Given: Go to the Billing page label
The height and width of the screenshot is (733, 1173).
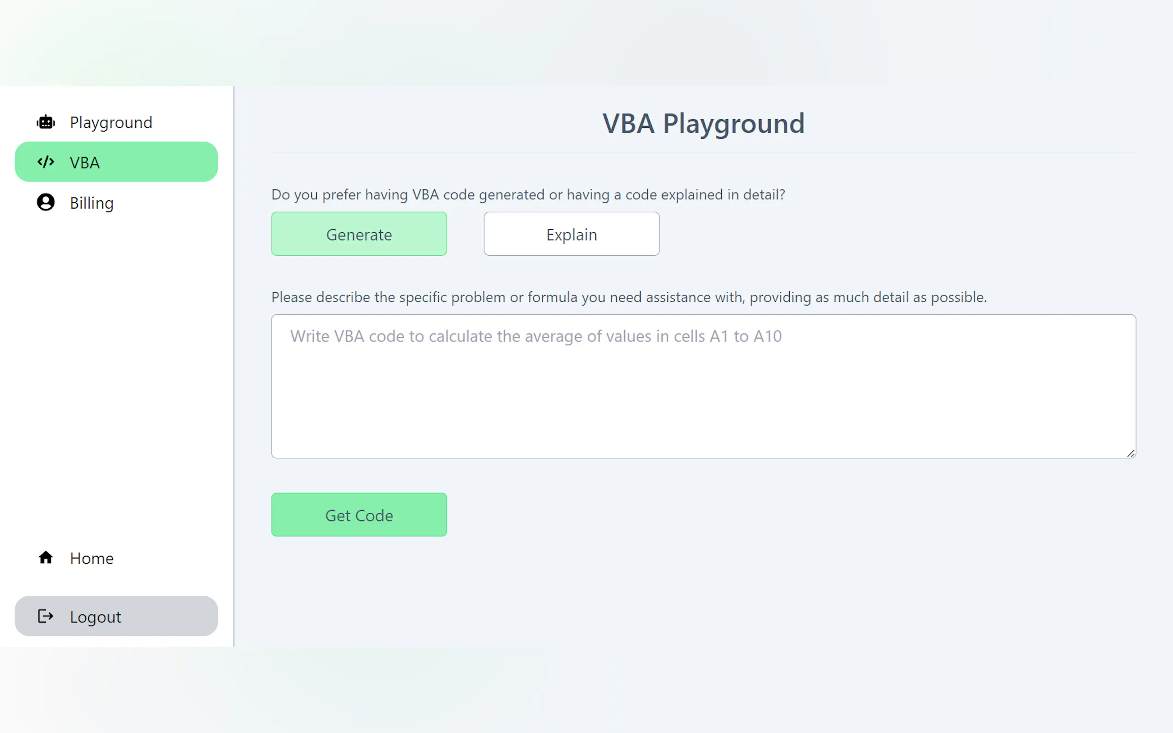Looking at the screenshot, I should pyautogui.click(x=91, y=203).
